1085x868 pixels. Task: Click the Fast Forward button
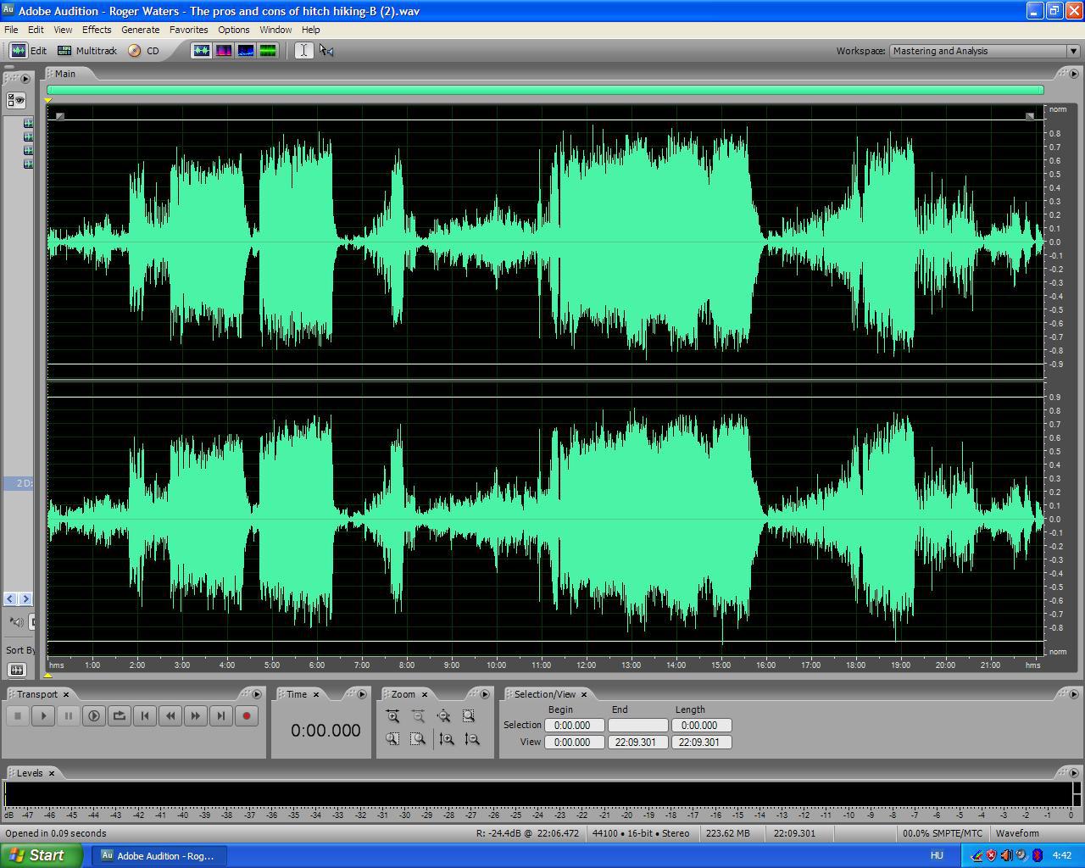tap(196, 716)
